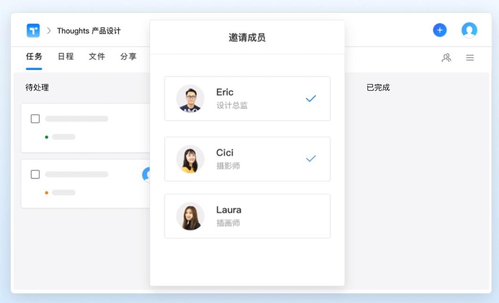The height and width of the screenshot is (303, 499).
Task: Click the invite members people icon
Action: (x=446, y=58)
